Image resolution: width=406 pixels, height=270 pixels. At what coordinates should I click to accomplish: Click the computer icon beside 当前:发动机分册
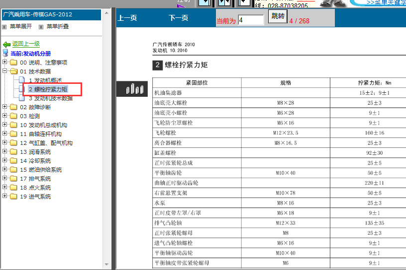(x=5, y=53)
